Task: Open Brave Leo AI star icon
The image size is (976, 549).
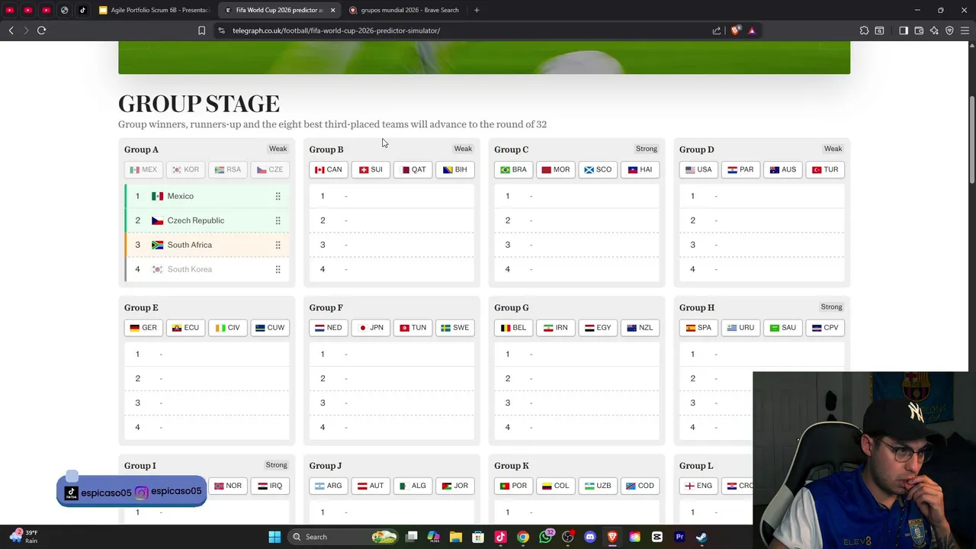Action: pyautogui.click(x=934, y=30)
